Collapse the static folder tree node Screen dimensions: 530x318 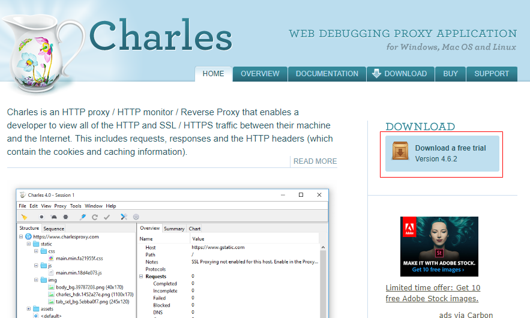coord(28,244)
